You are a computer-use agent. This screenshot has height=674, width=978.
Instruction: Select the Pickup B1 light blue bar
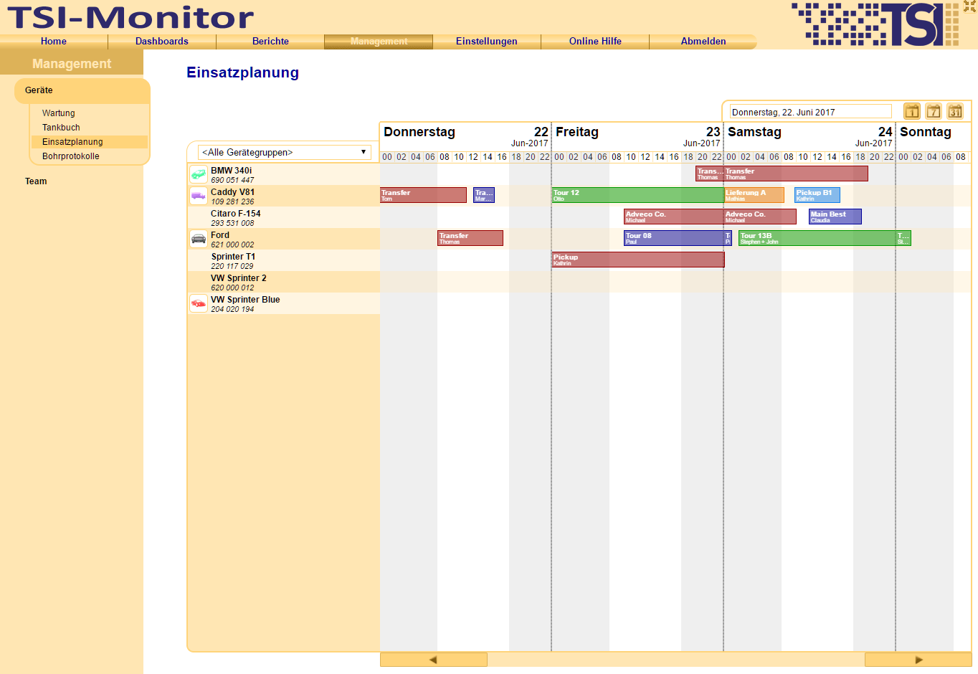pyautogui.click(x=817, y=195)
